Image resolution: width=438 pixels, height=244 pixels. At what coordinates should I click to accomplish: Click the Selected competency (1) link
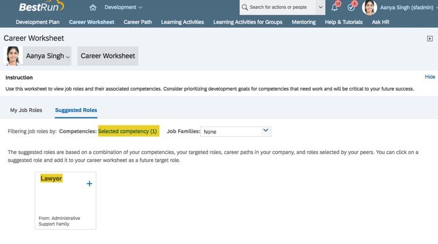pyautogui.click(x=127, y=131)
